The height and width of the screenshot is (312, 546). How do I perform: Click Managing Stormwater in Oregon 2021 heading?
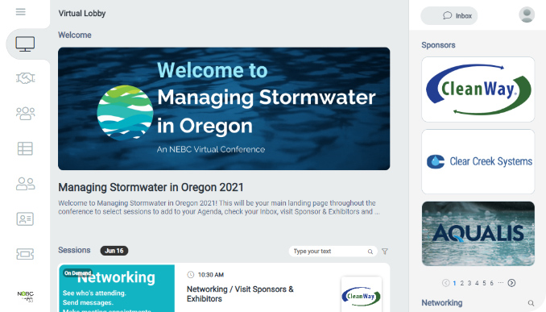pos(151,187)
